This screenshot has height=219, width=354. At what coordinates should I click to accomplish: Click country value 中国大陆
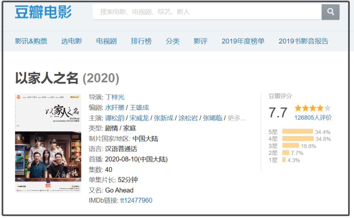[145, 138]
